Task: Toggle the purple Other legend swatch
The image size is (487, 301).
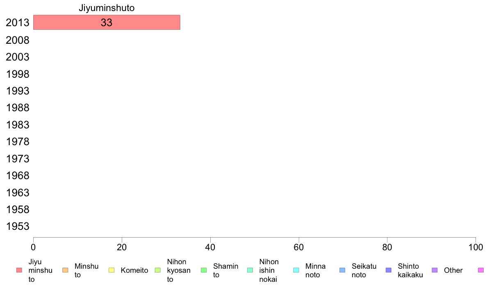Action: [435, 270]
